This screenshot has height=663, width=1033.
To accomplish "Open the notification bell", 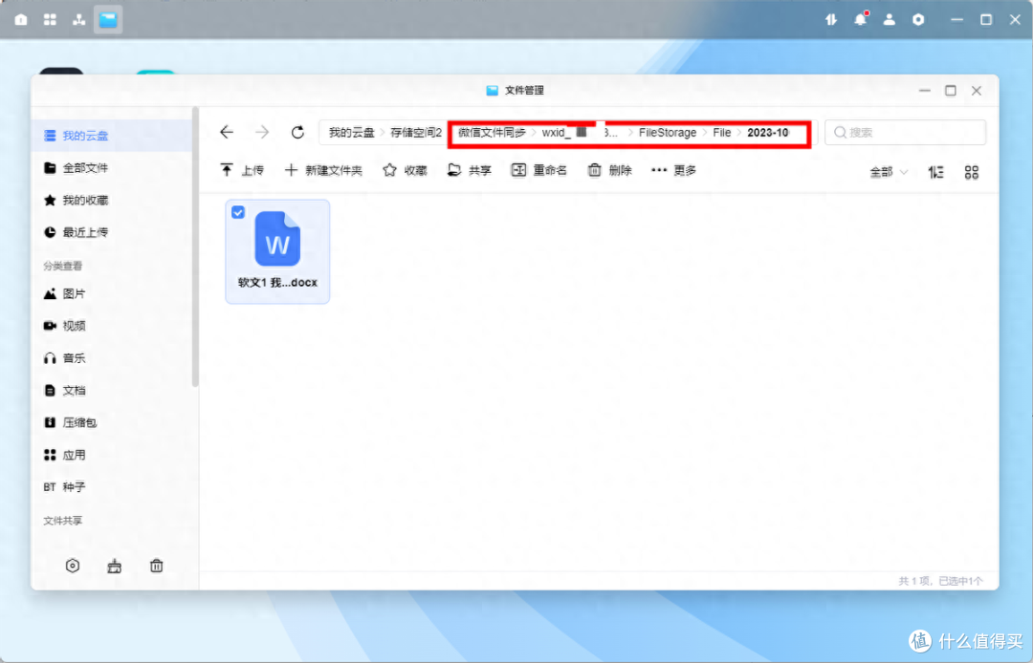I will point(861,20).
